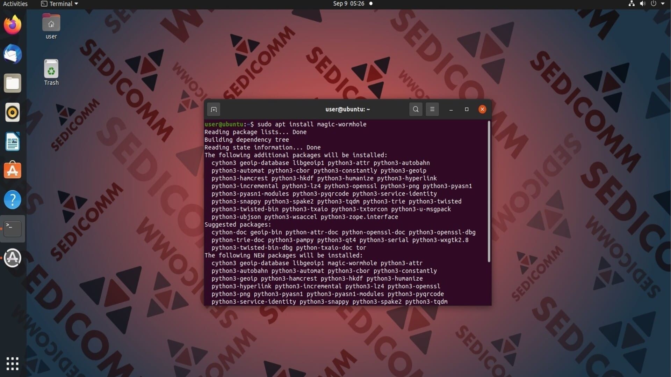Open the Terminal app menu in top bar
Screen dimensions: 671x377
(x=59, y=4)
